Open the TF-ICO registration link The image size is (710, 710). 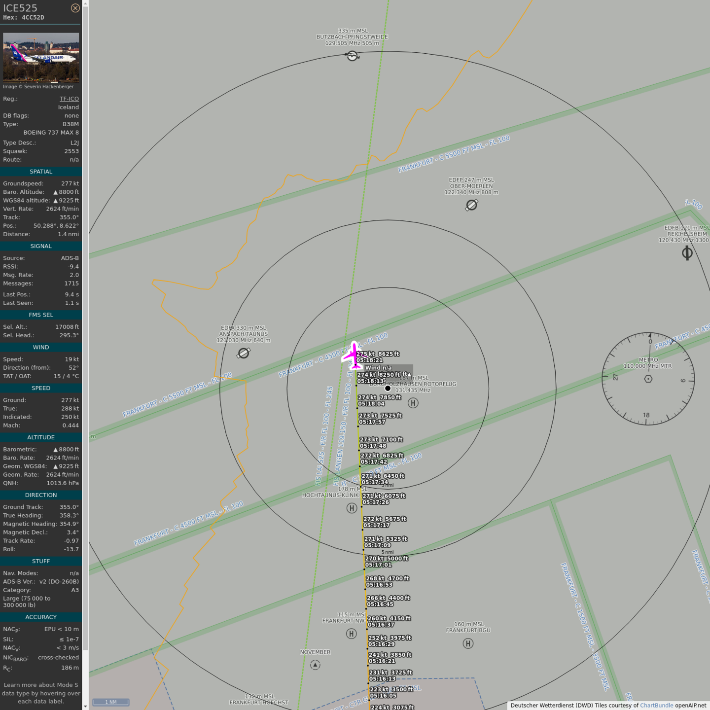click(69, 99)
